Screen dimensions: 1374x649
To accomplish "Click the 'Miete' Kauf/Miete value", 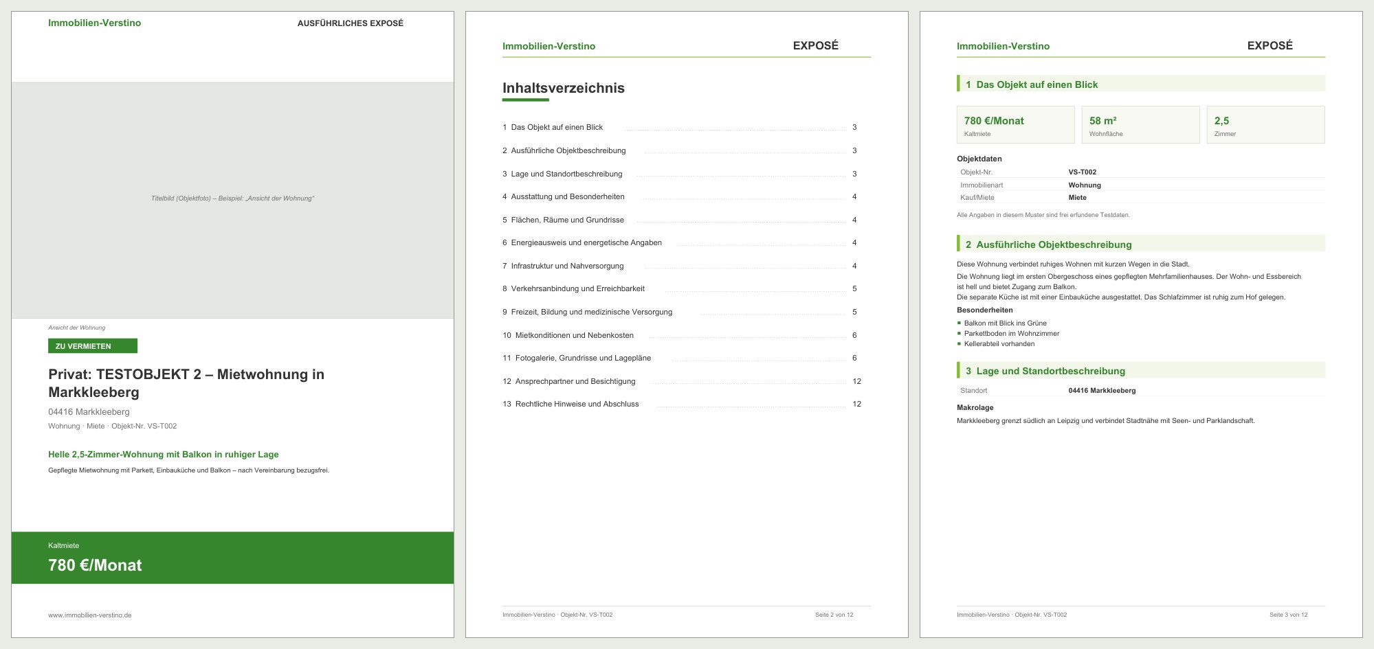I will [x=1077, y=198].
